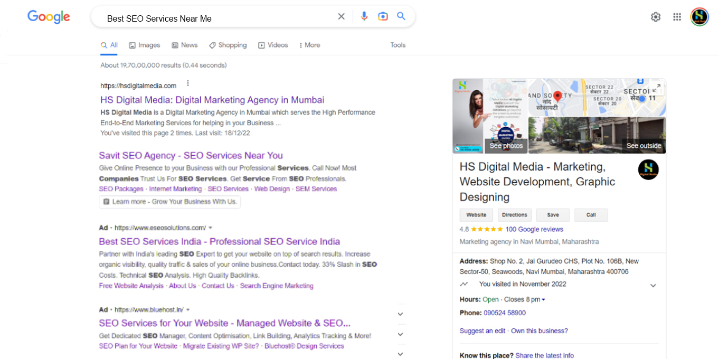Click the account profile avatar
Screen dimensions: 719x359
[x=699, y=16]
